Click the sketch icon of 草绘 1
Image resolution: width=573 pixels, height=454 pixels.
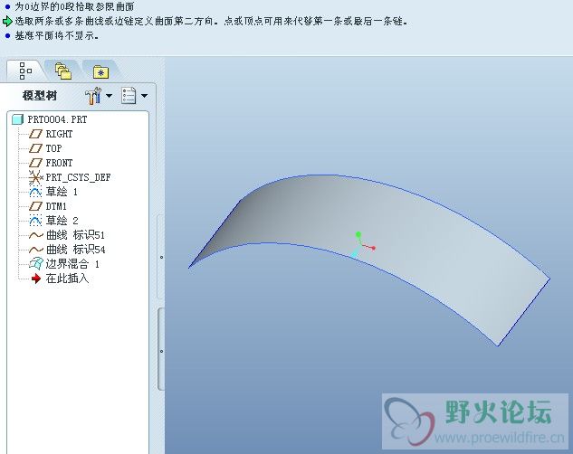tap(35, 192)
